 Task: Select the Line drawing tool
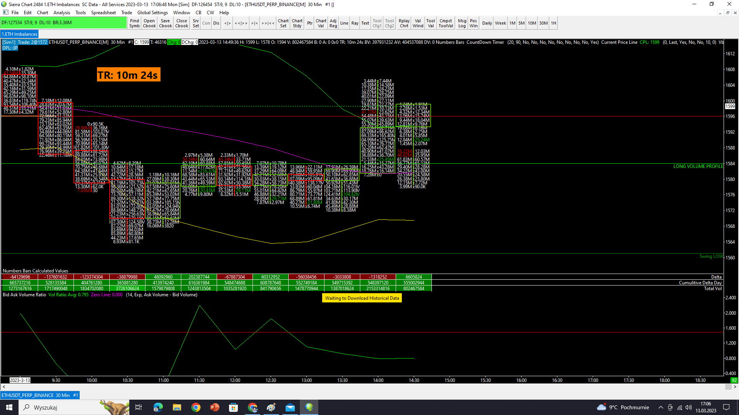click(x=344, y=23)
